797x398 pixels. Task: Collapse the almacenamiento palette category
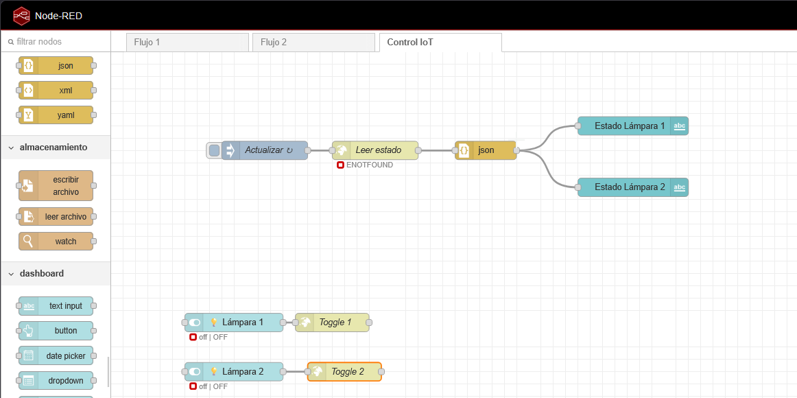(x=12, y=148)
